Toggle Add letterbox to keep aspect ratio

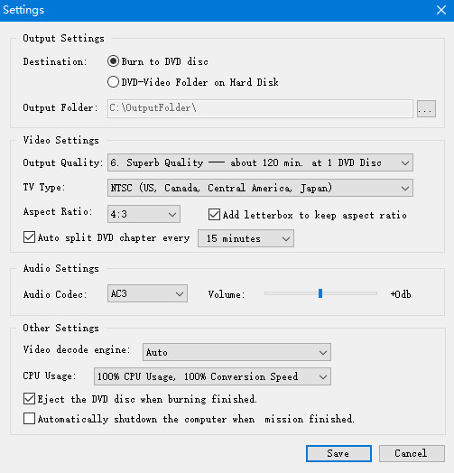[x=214, y=215]
